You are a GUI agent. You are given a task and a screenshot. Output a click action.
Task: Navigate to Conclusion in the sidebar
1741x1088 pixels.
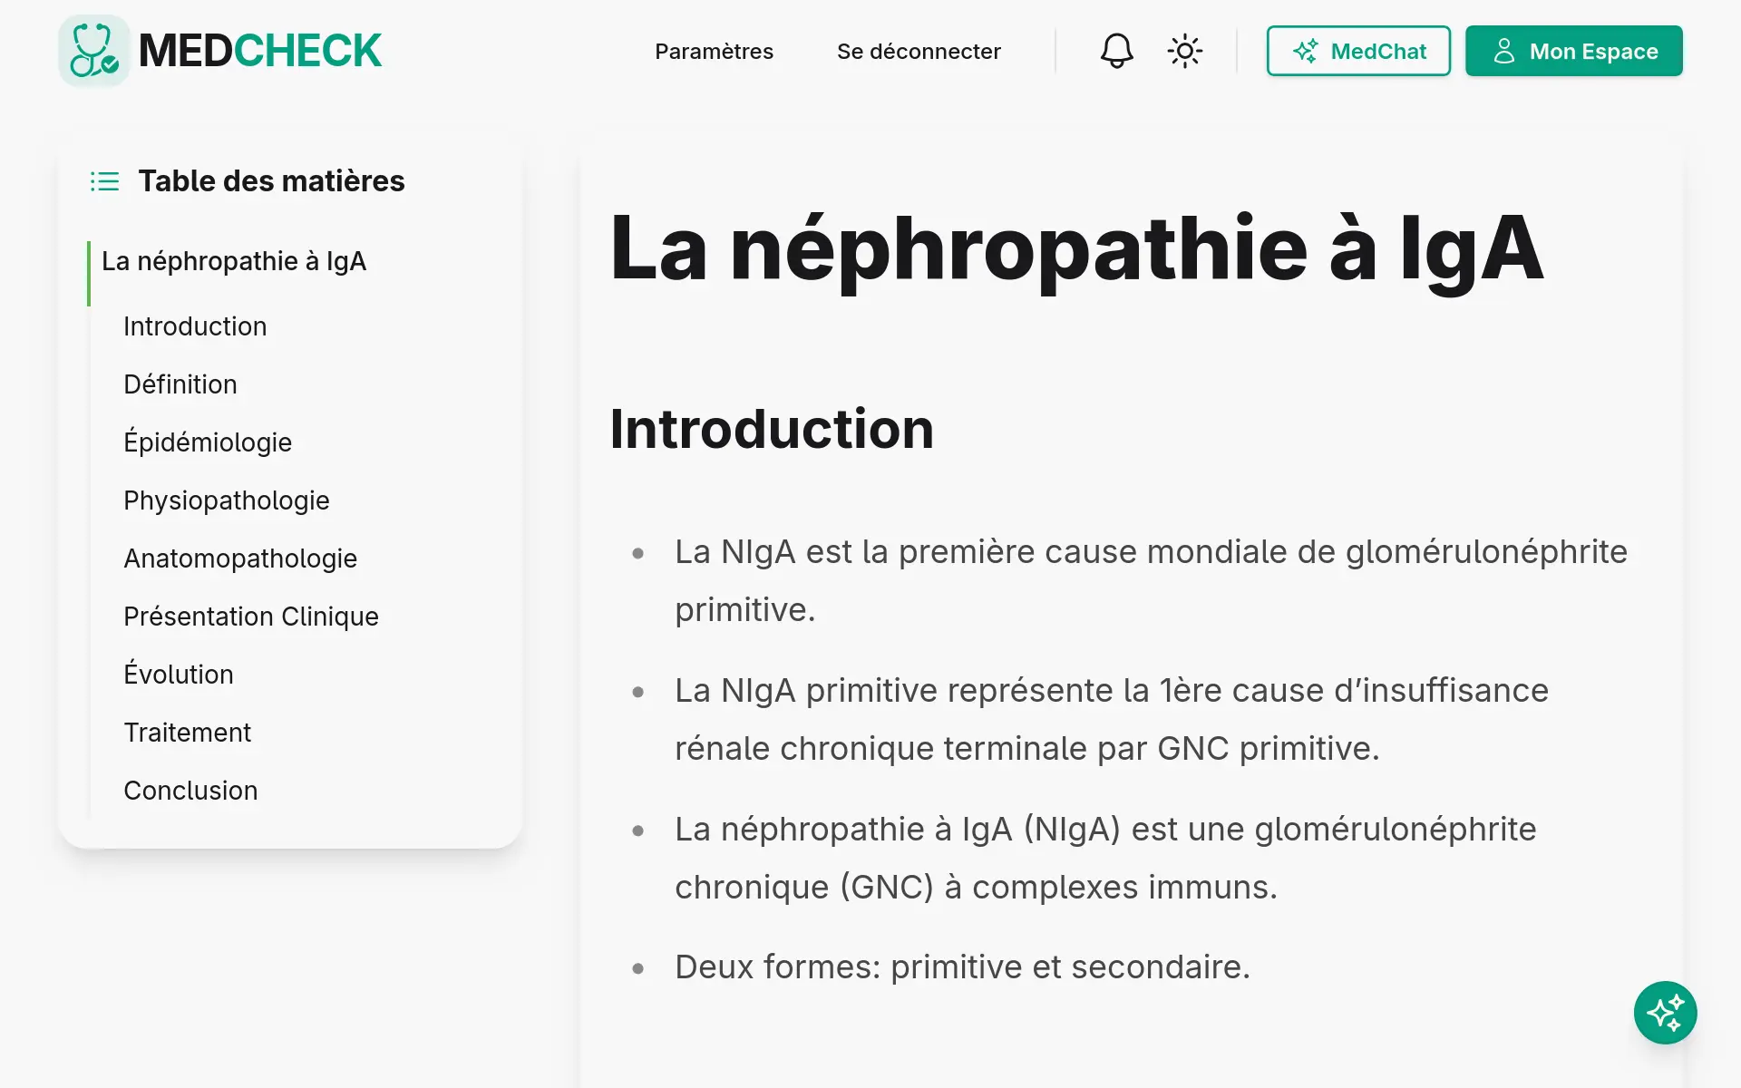pyautogui.click(x=190, y=791)
